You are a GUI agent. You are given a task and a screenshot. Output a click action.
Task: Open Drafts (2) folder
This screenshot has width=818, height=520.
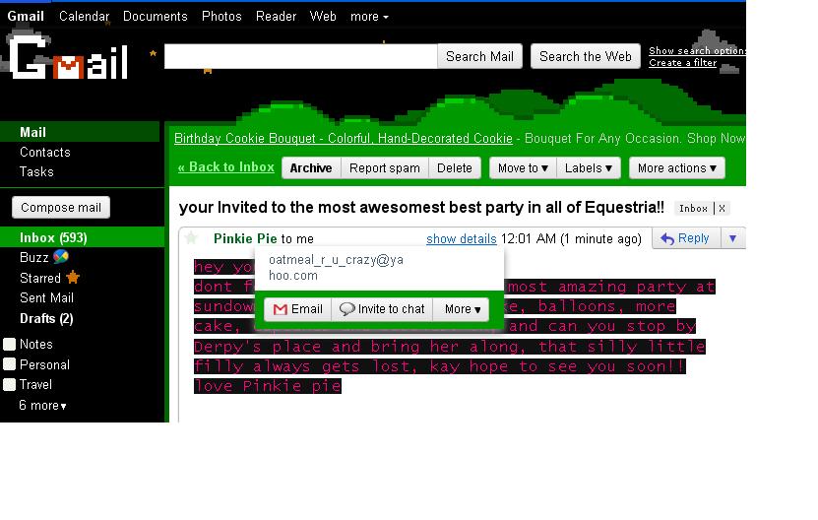46,318
